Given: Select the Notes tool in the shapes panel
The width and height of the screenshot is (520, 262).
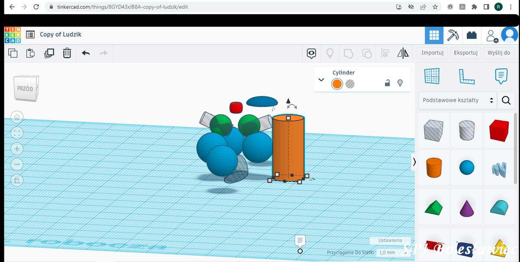Looking at the screenshot, I should (501, 76).
